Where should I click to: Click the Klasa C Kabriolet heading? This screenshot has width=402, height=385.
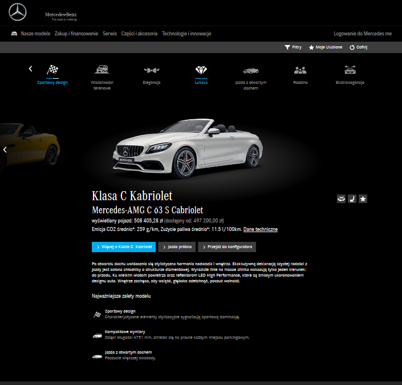point(132,196)
